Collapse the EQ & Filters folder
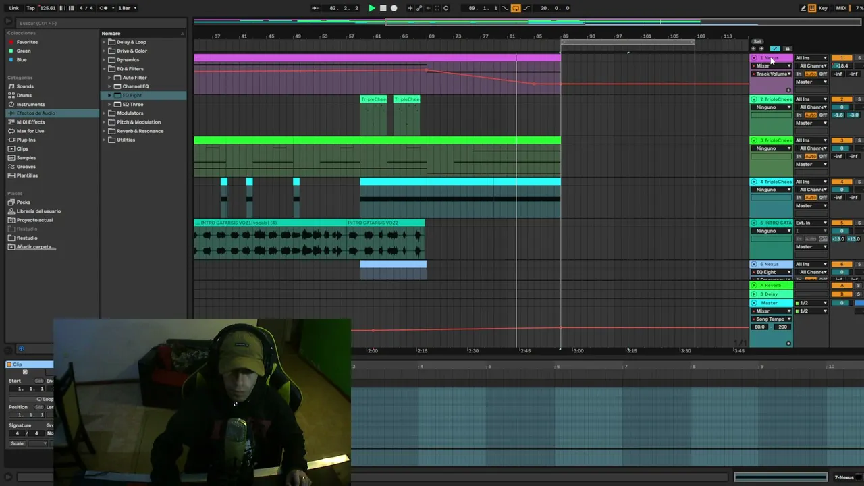Viewport: 864px width, 486px height. [x=105, y=68]
